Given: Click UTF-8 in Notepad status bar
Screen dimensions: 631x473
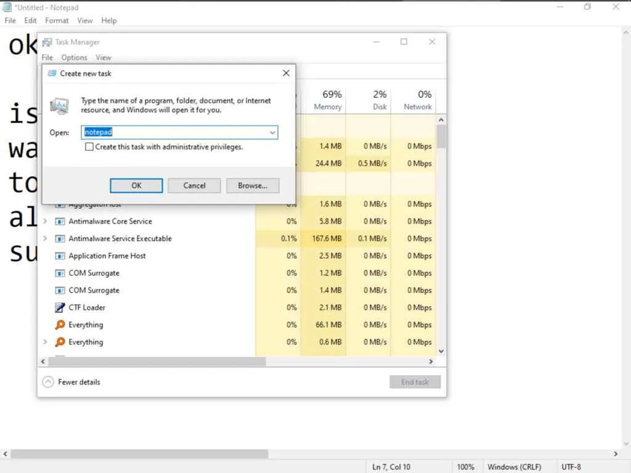Looking at the screenshot, I should 571,467.
